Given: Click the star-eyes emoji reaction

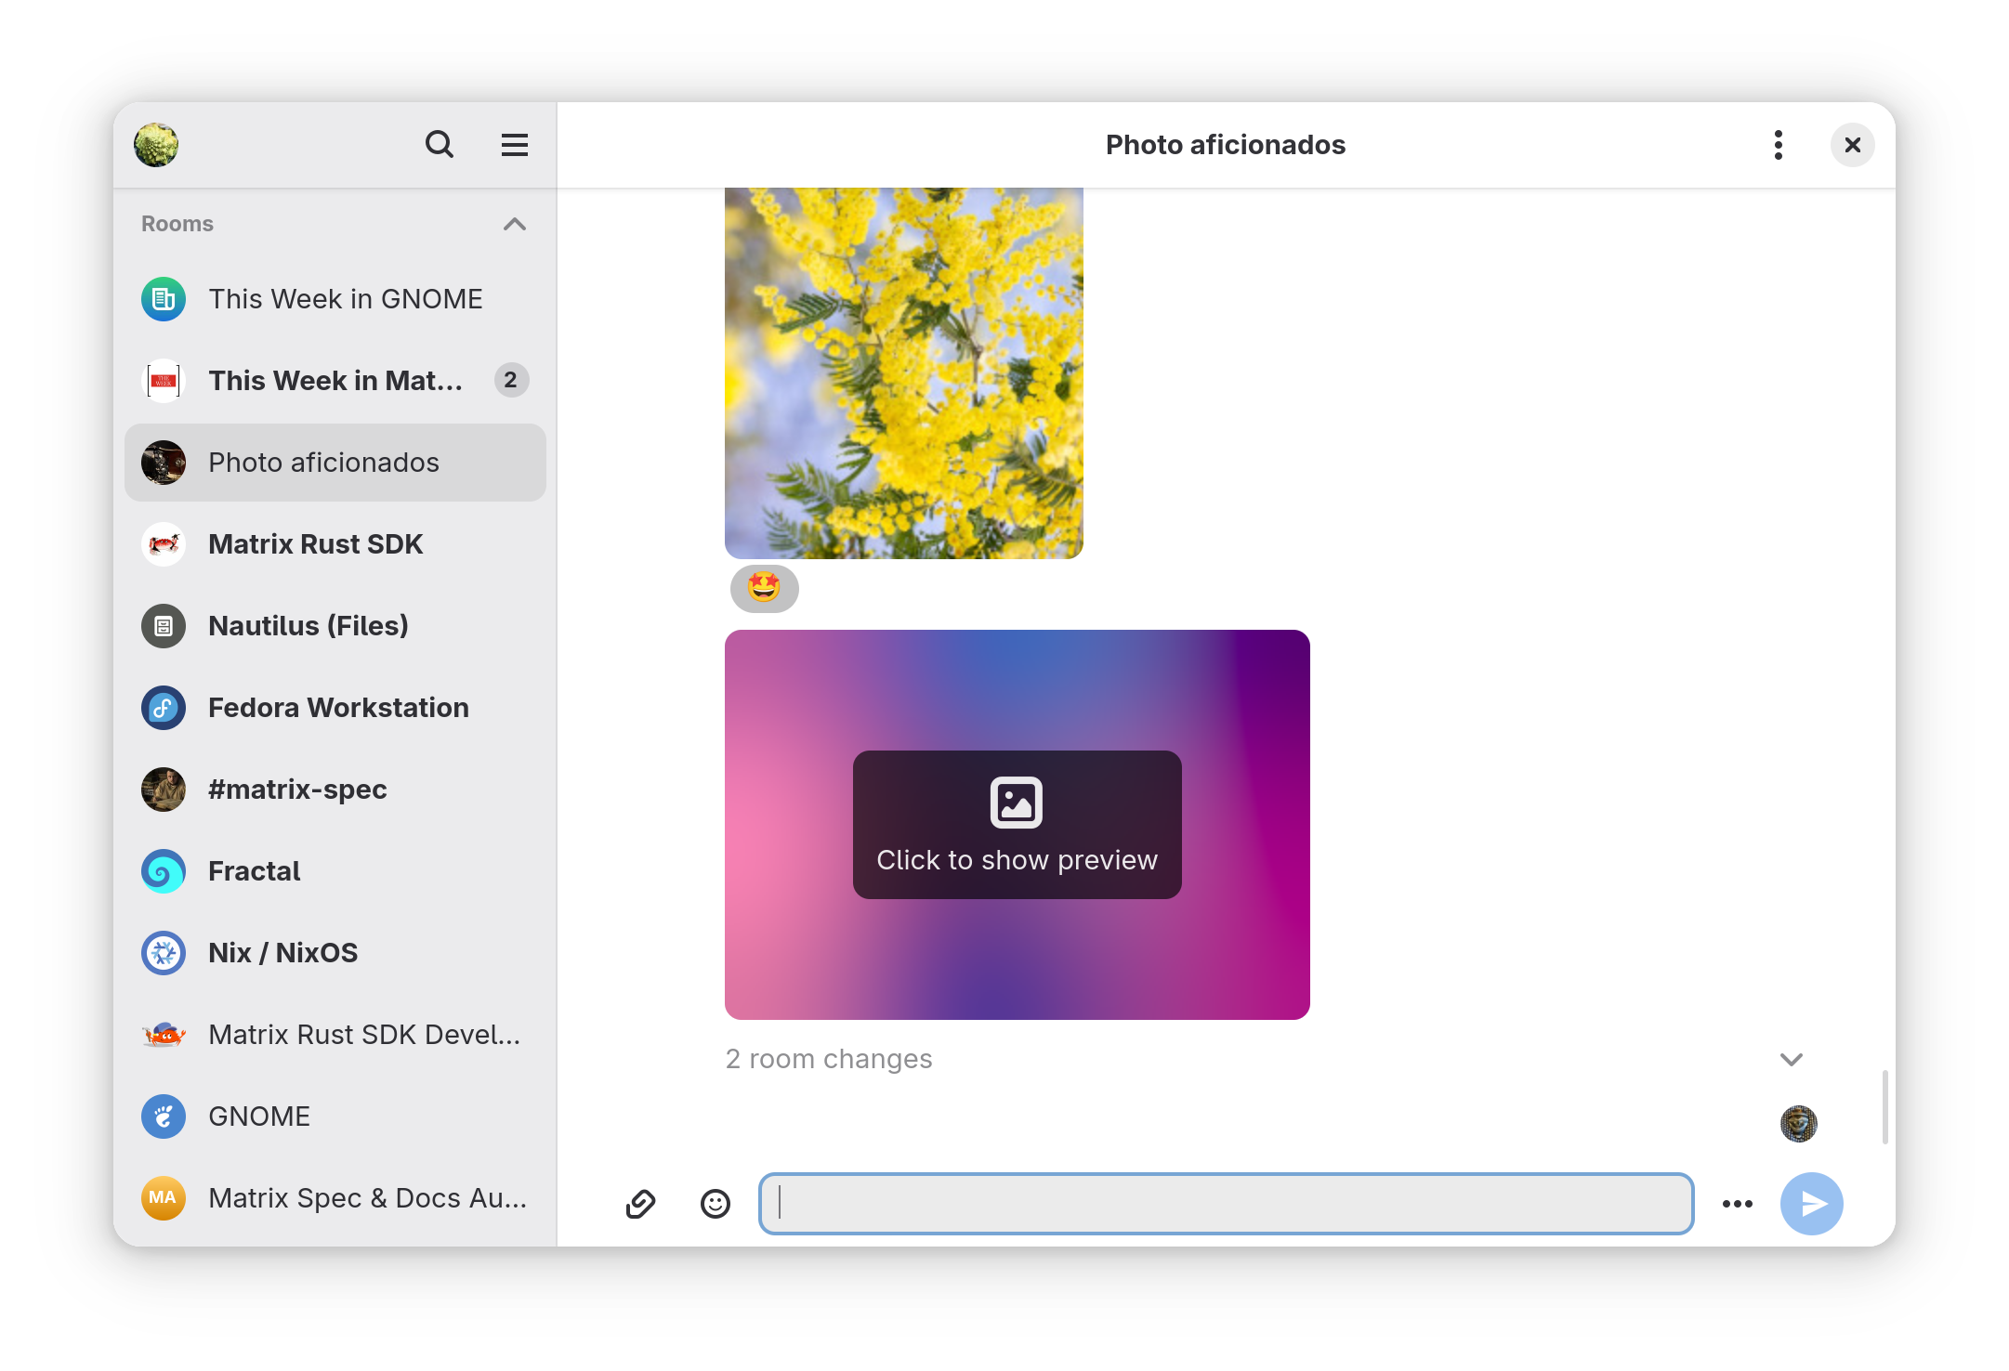Looking at the screenshot, I should pyautogui.click(x=763, y=588).
